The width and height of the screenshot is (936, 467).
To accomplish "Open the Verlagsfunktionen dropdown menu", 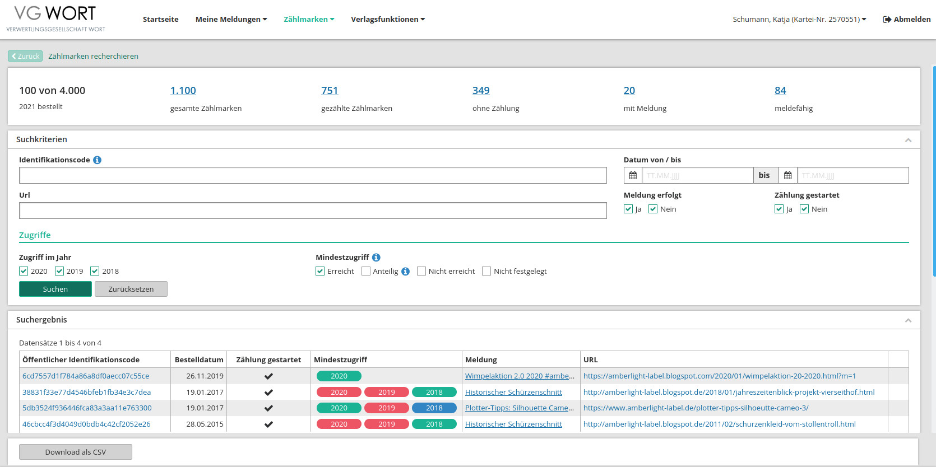I will click(388, 20).
